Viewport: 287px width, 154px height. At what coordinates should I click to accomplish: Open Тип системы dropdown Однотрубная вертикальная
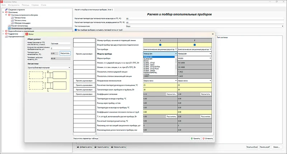pos(49,68)
